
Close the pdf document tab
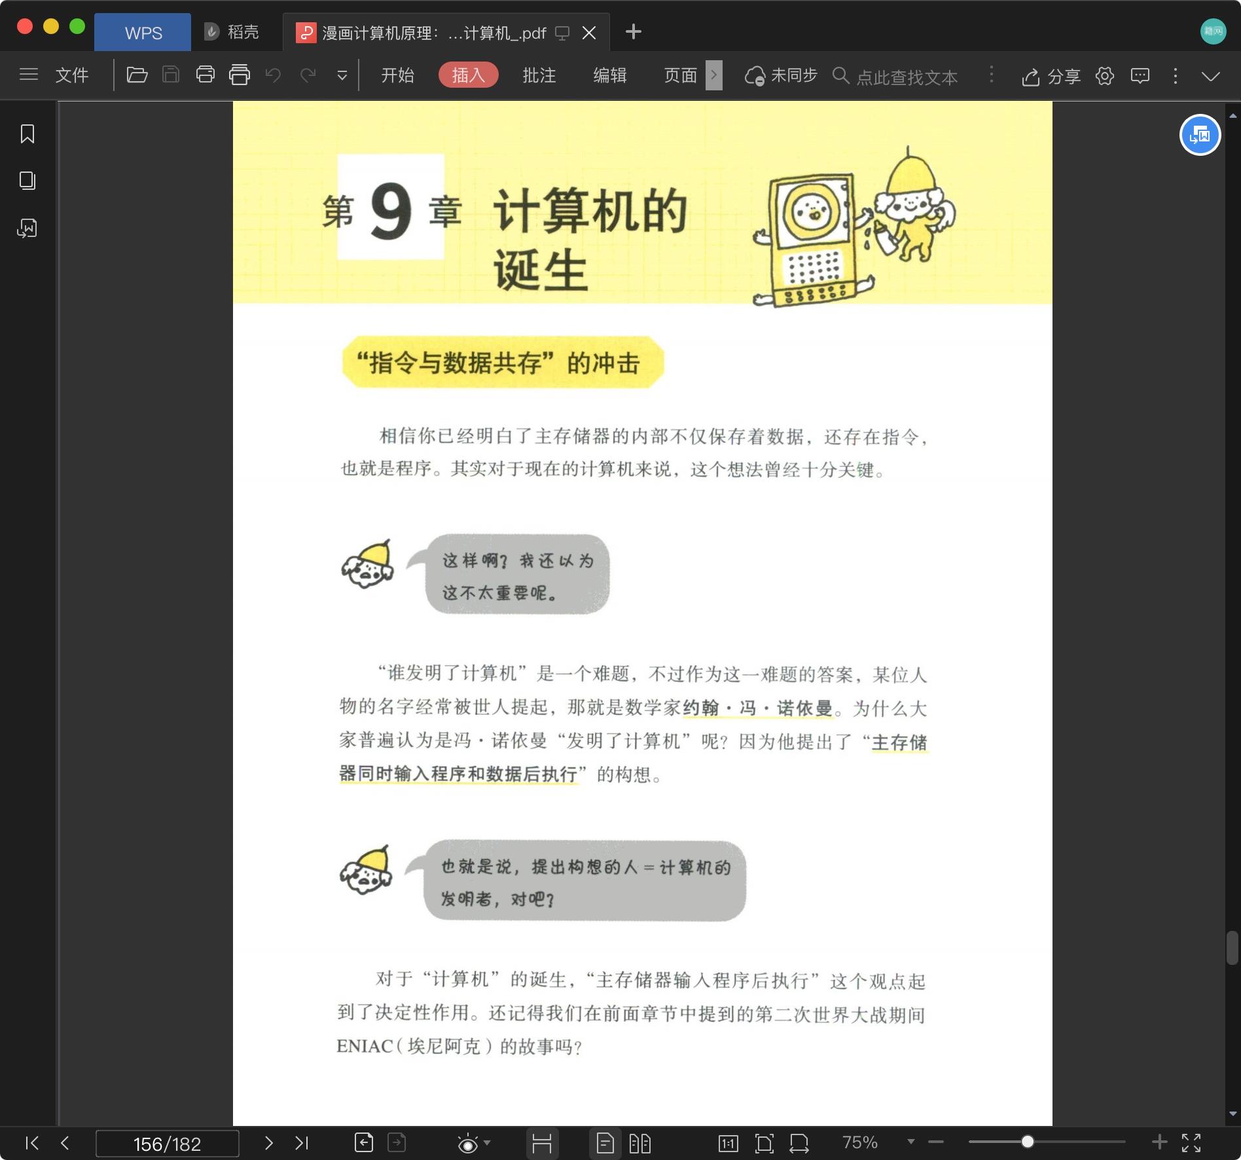pyautogui.click(x=589, y=33)
